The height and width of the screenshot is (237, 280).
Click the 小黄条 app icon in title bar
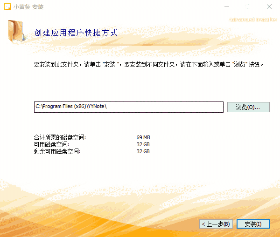click(7, 7)
